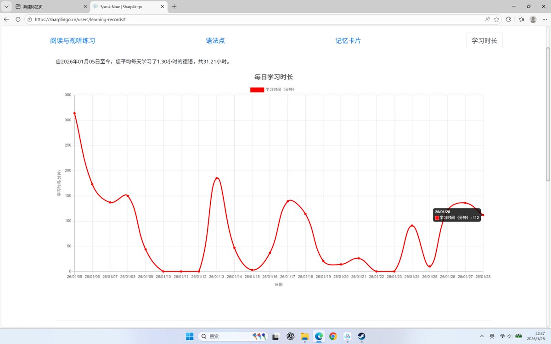Open the volume tray icon
Screen dimensions: 551x344
click(510, 336)
